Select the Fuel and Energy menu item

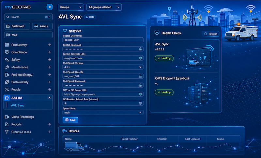[22, 75]
